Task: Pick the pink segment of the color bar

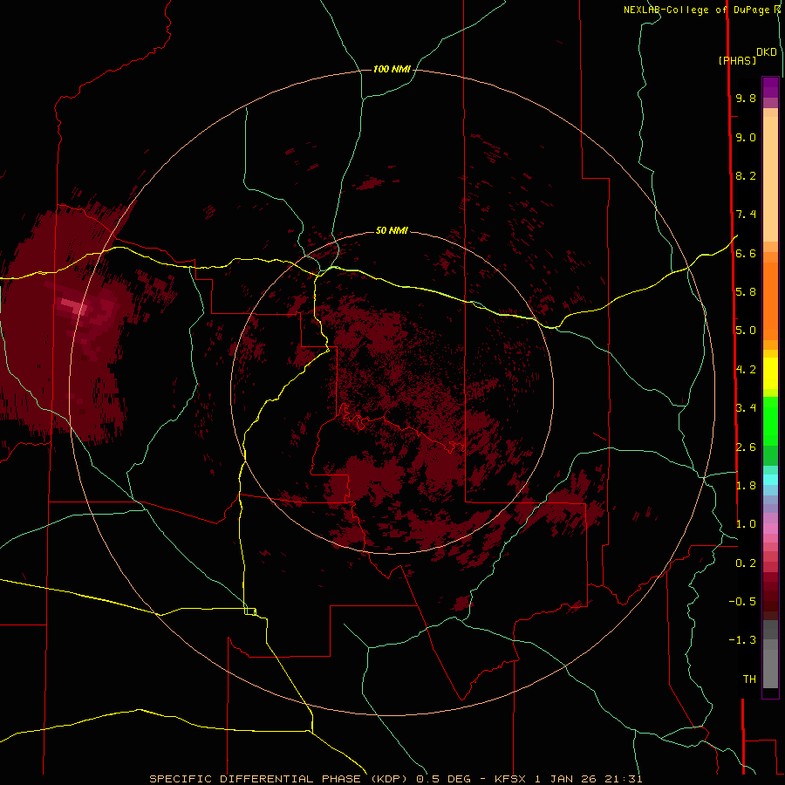Action: coord(770,529)
